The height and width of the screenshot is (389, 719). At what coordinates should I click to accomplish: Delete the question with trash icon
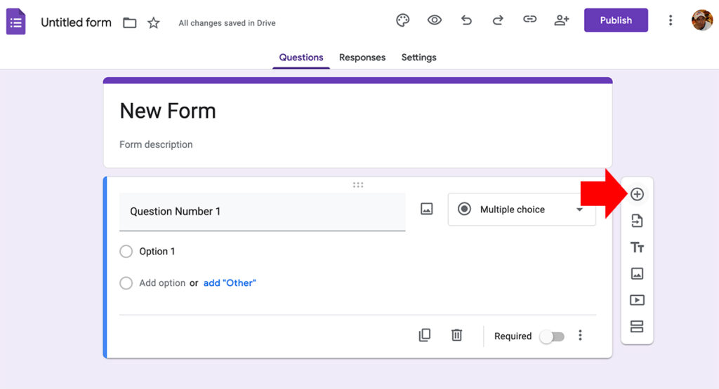456,335
